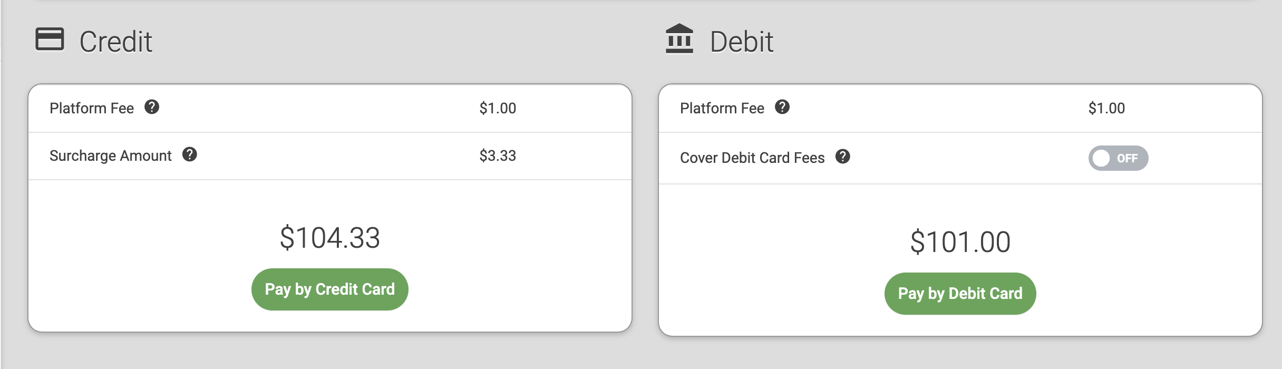This screenshot has width=1282, height=369.
Task: Open help for Credit Platform Fee
Action: (x=152, y=107)
